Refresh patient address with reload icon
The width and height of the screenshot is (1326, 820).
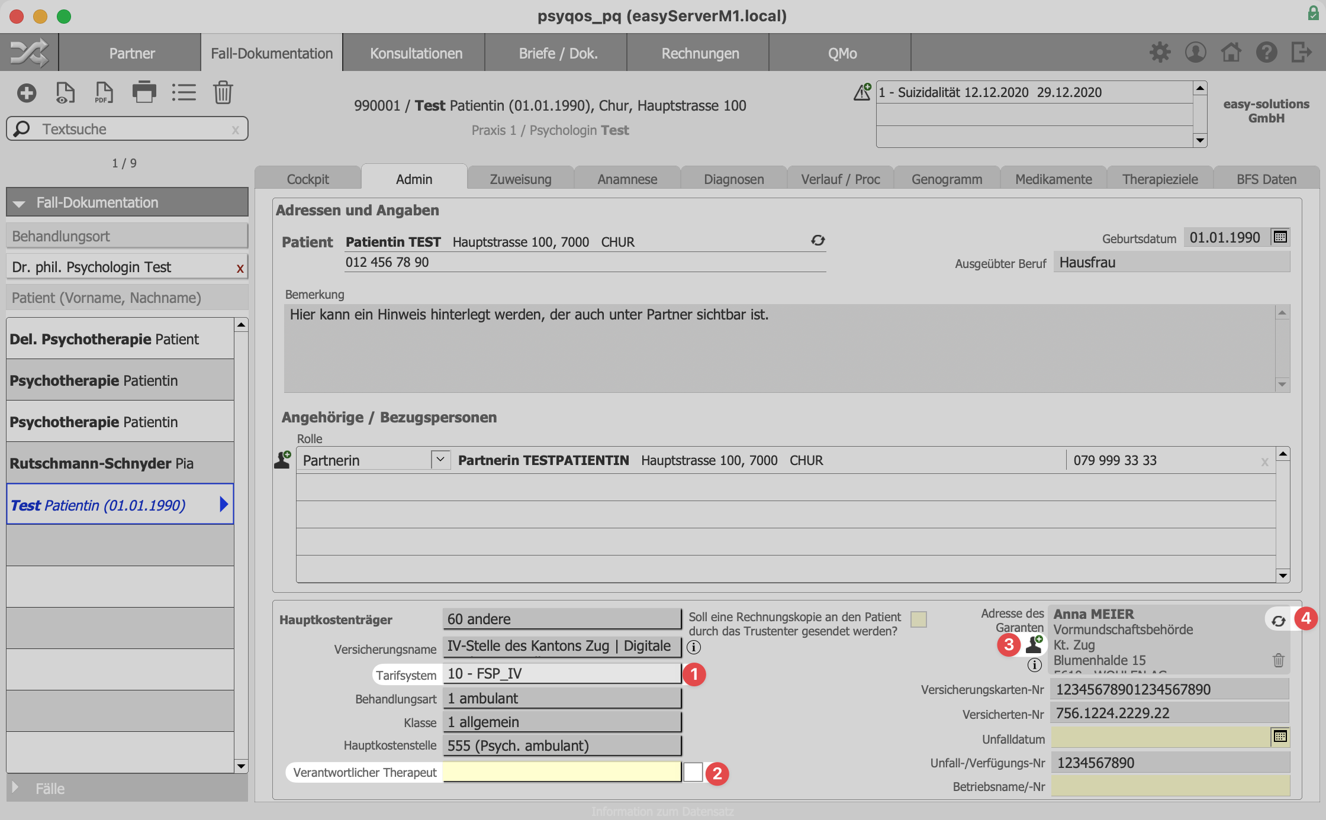coord(818,240)
